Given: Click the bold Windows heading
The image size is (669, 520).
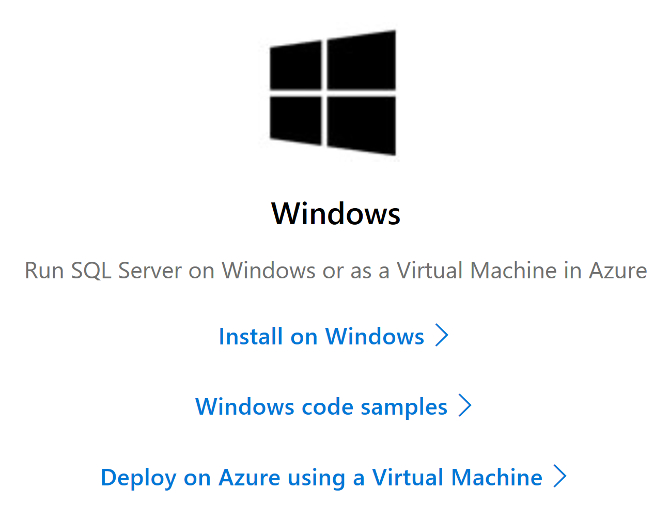Looking at the screenshot, I should click(336, 214).
